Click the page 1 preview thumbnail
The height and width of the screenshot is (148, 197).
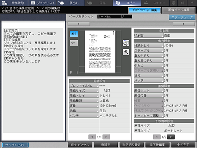pos(100,51)
